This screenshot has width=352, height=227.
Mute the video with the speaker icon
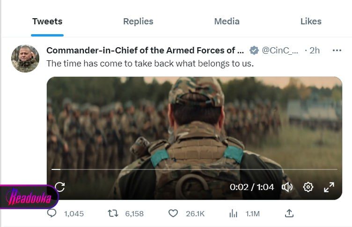coord(287,187)
